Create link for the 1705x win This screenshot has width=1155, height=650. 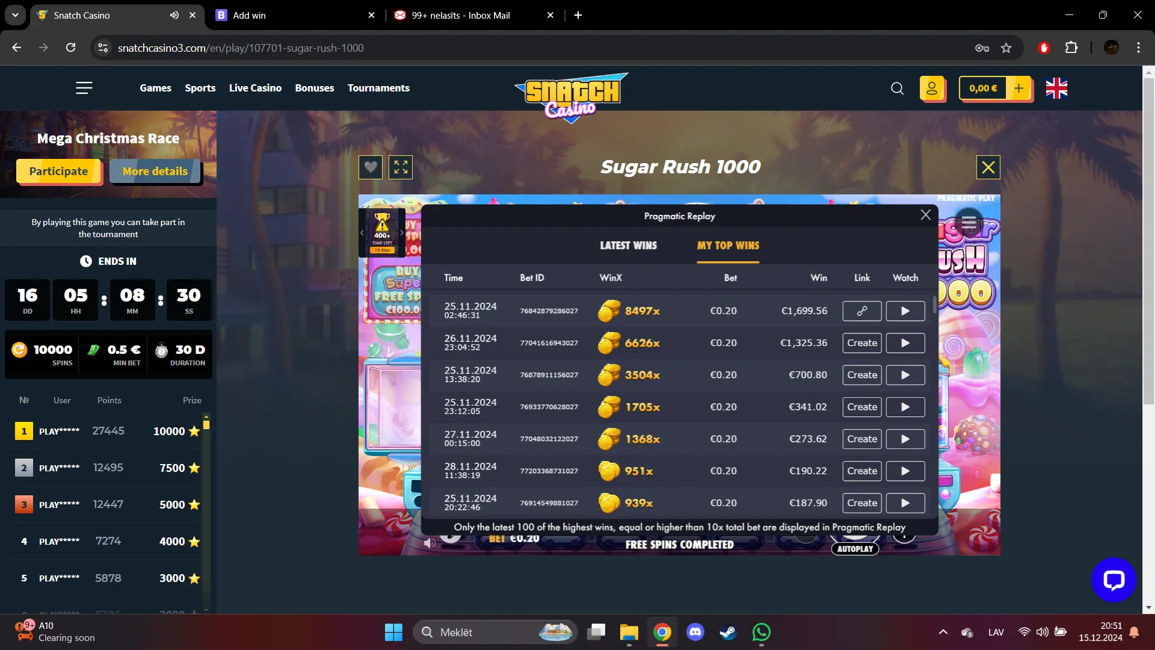862,407
